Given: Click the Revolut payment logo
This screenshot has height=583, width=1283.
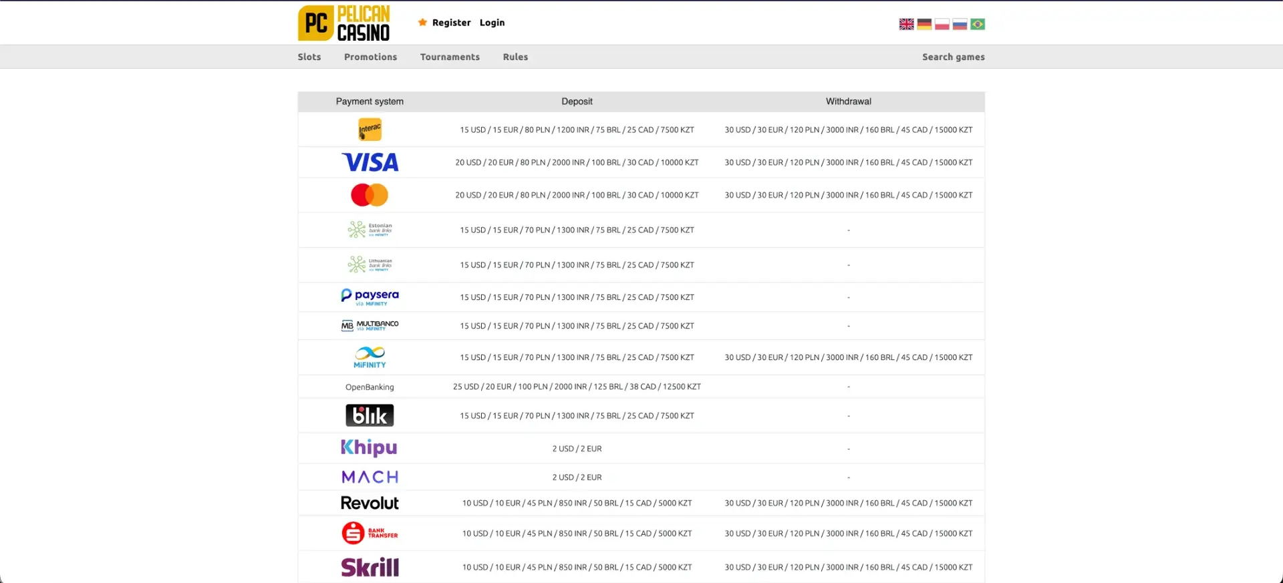Looking at the screenshot, I should 370,503.
